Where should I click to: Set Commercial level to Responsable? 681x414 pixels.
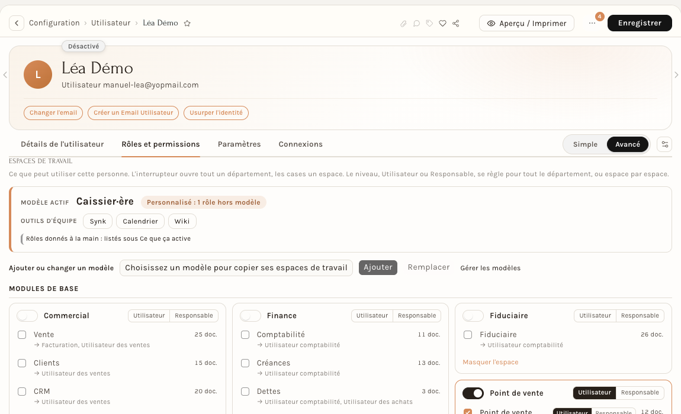click(x=194, y=316)
